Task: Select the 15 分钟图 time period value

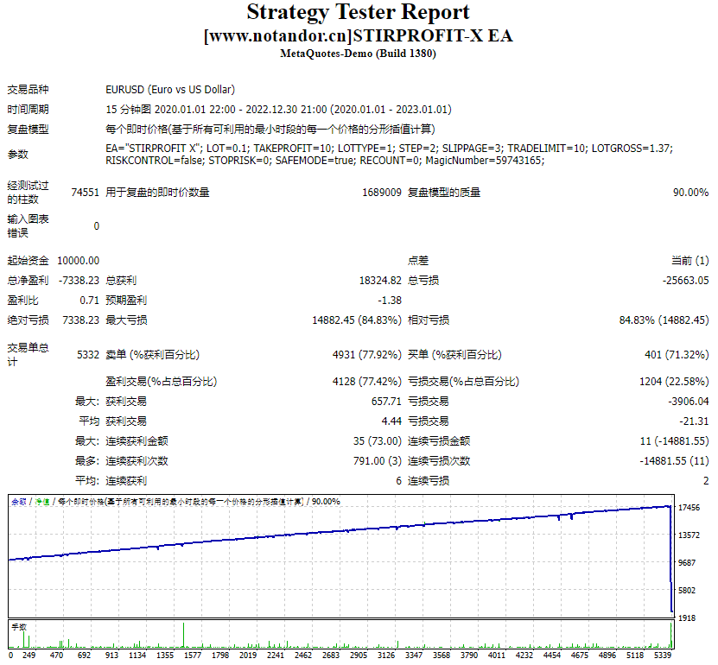Action: pyautogui.click(x=278, y=110)
